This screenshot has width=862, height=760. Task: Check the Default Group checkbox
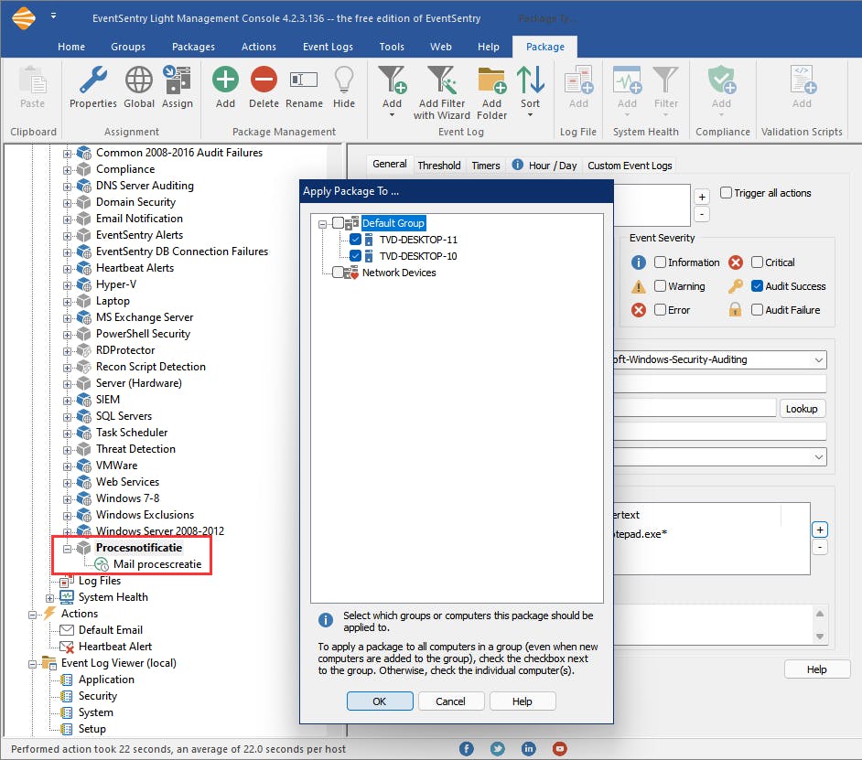[338, 222]
